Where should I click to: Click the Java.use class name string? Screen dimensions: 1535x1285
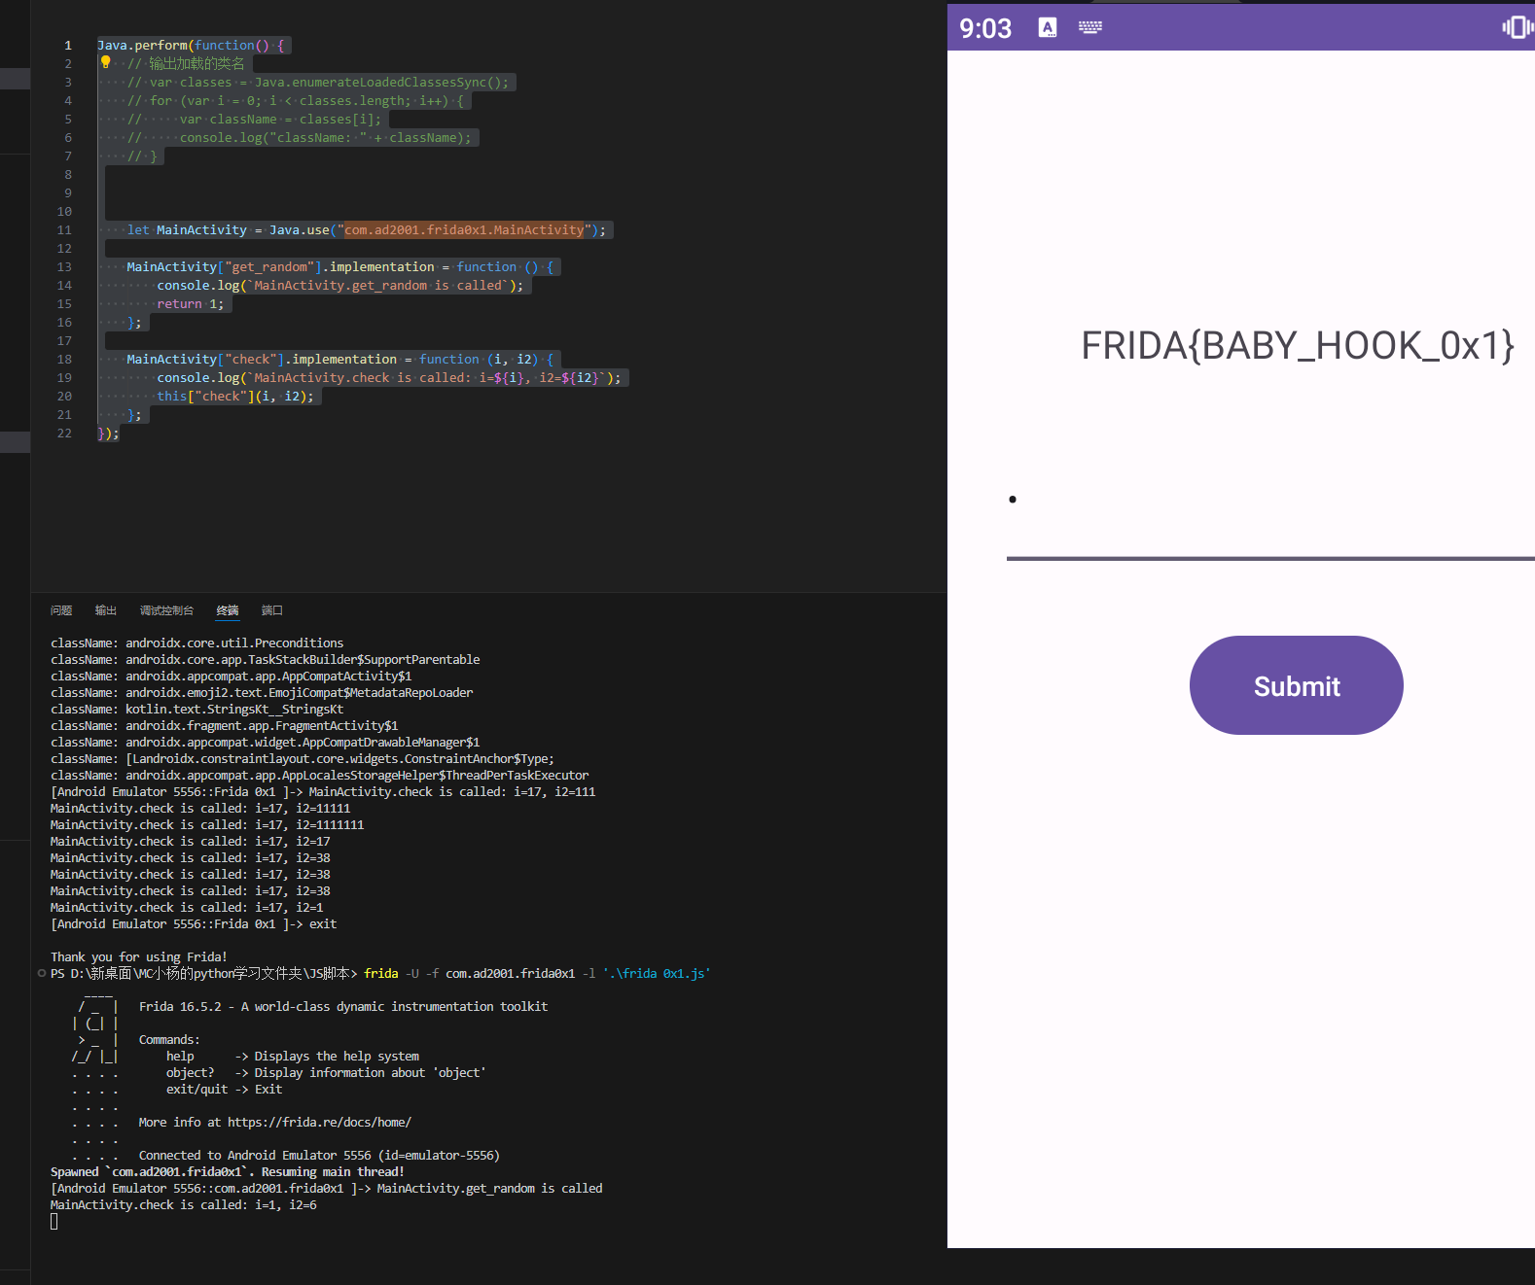coord(464,230)
